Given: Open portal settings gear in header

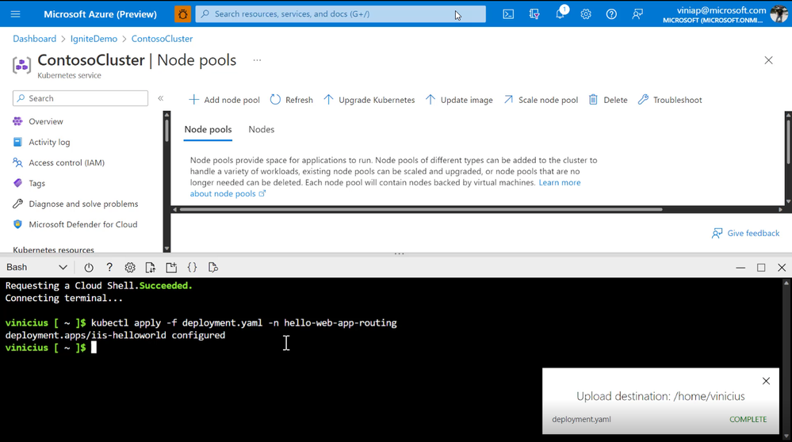Looking at the screenshot, I should 586,14.
